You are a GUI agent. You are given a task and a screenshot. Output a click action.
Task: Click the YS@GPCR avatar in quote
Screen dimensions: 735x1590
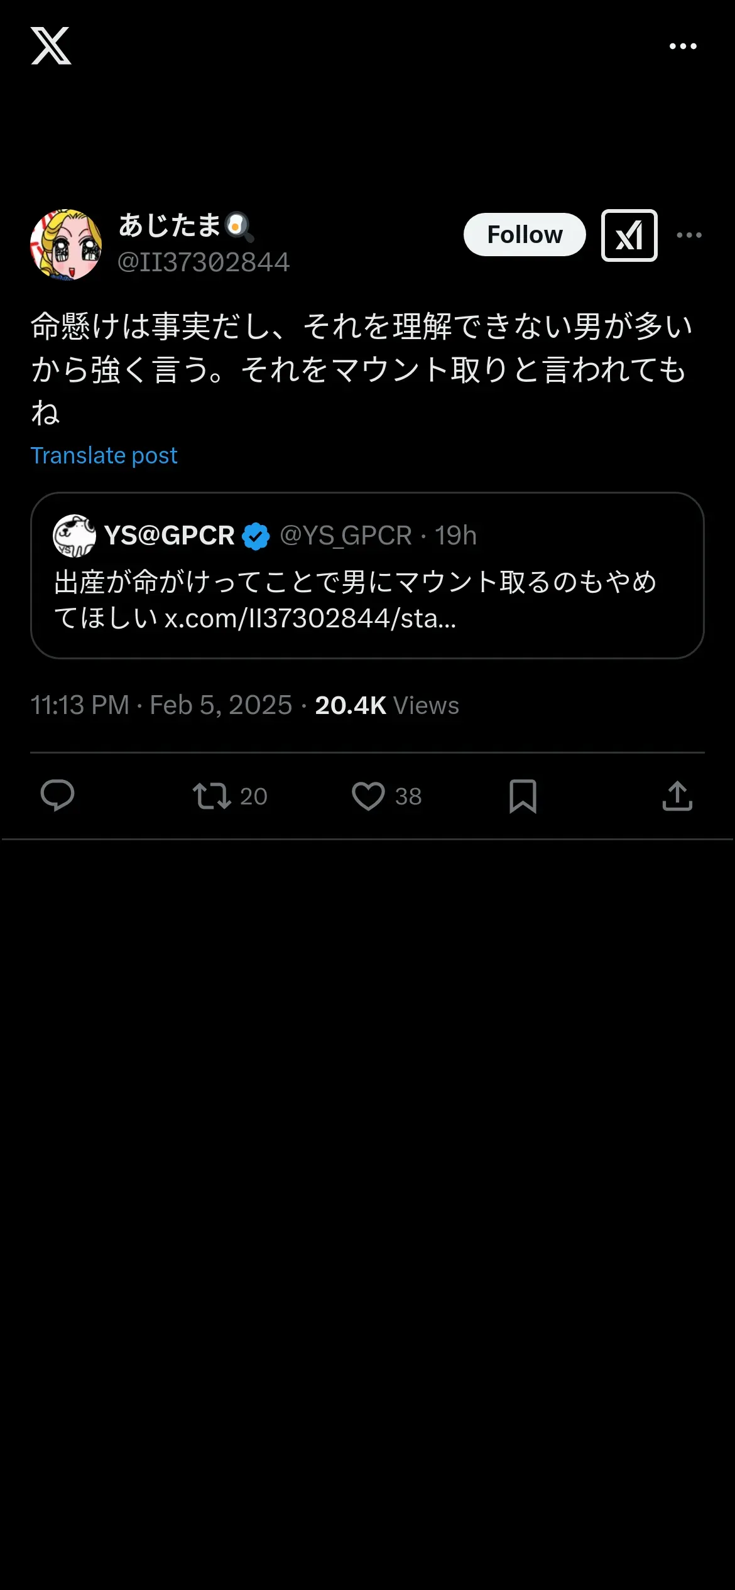click(74, 536)
